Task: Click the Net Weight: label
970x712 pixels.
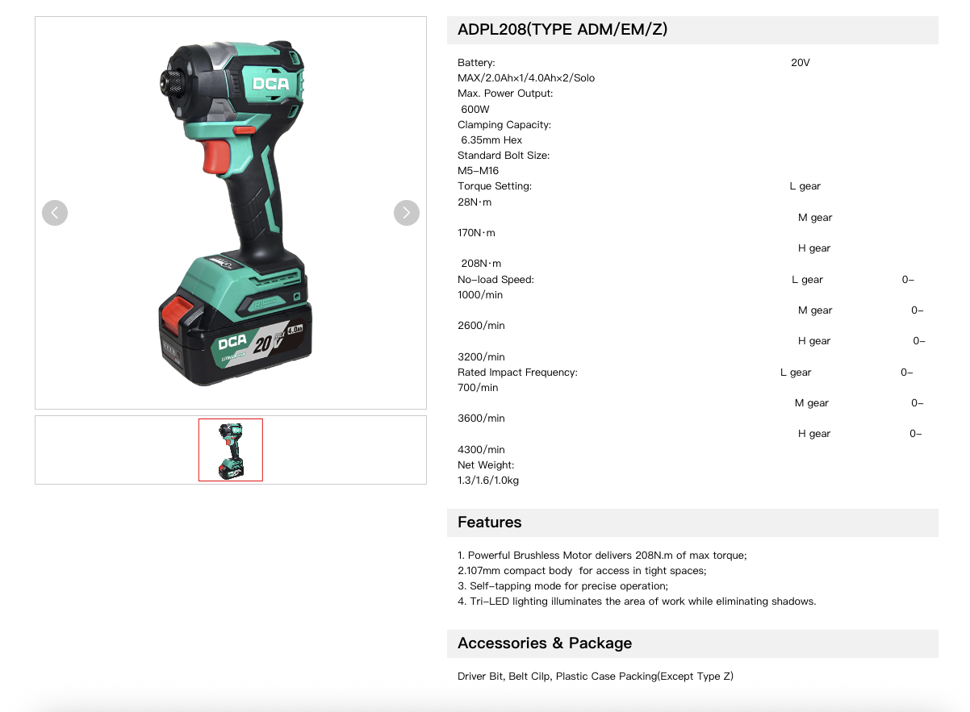Action: [486, 465]
